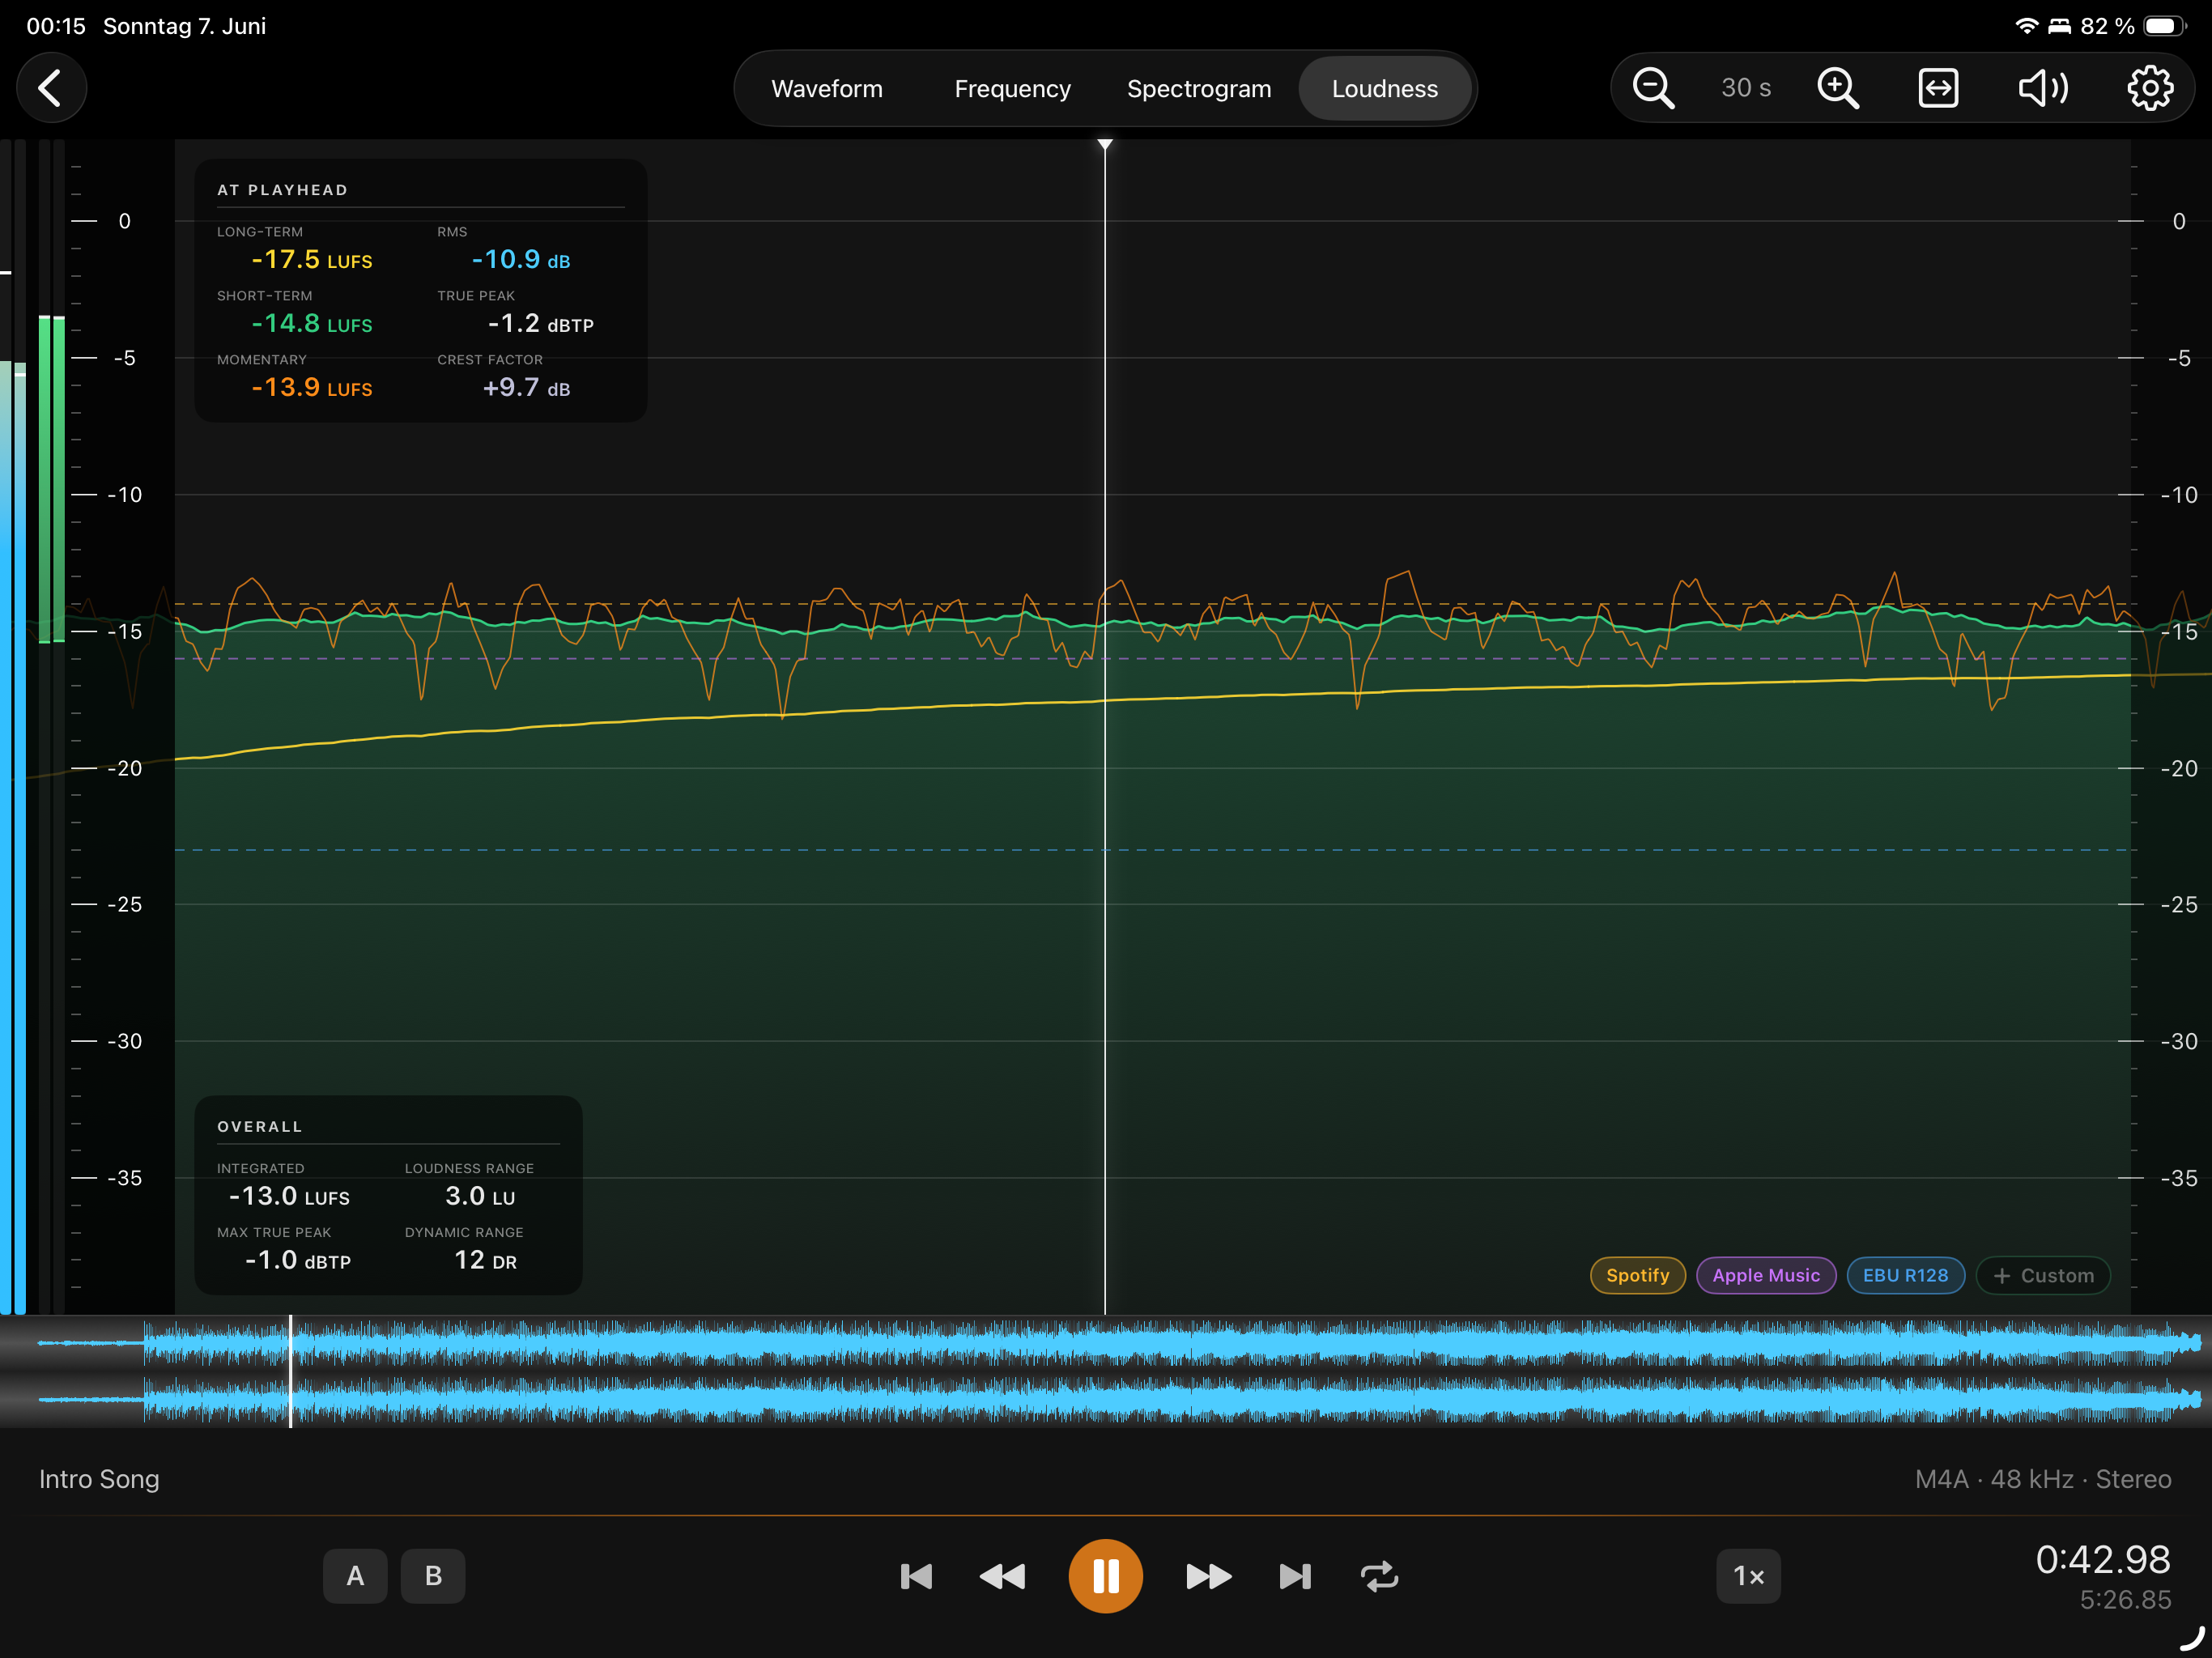Toggle the loop repeat icon
The width and height of the screenshot is (2212, 1658).
1380,1576
